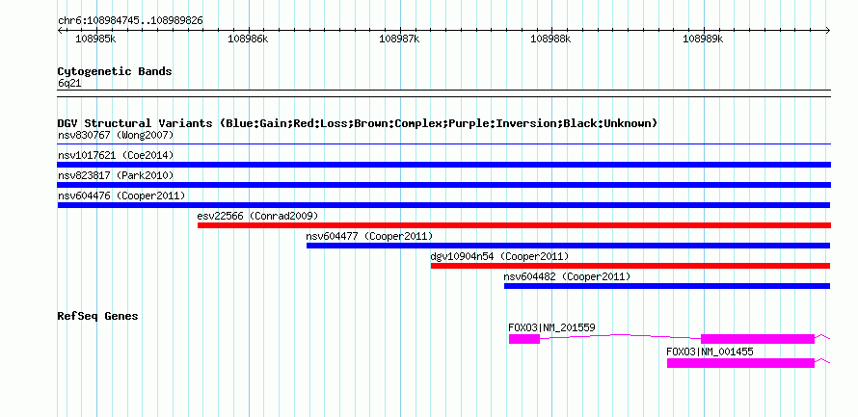
Task: Click variant label nsv604482 (Cooper2011)
Action: pos(568,276)
